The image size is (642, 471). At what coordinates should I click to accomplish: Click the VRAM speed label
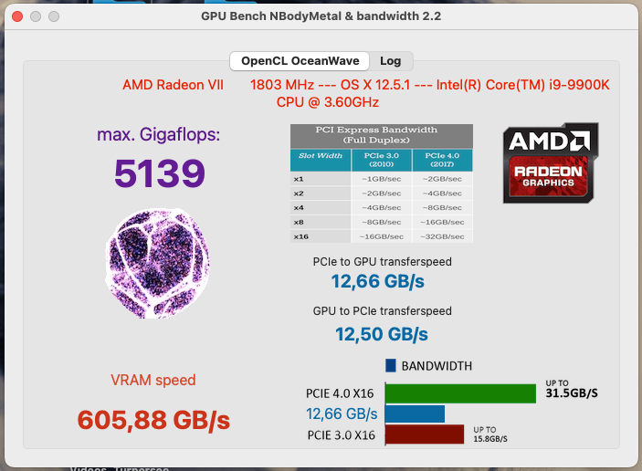(153, 380)
